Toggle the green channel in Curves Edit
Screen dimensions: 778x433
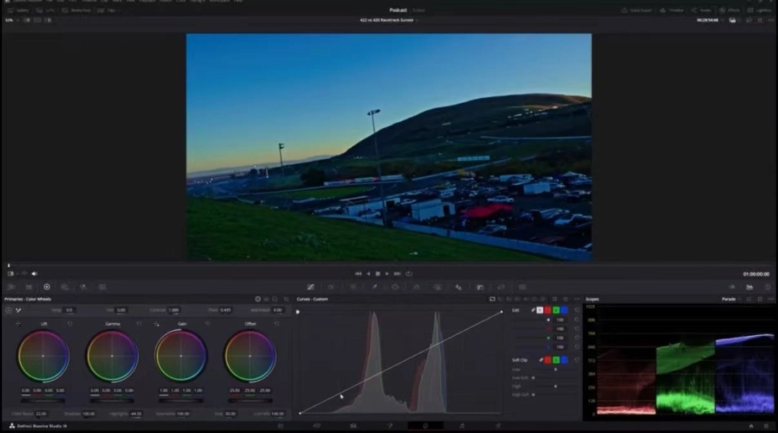[556, 310]
